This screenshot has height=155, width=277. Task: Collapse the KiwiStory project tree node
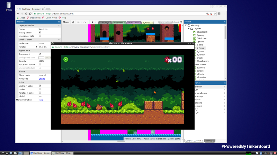point(186,25)
